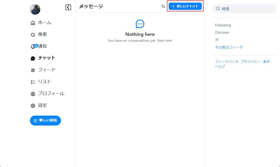The image size is (280, 167).
Task: Open settings using the gear icon
Action: tap(33, 106)
